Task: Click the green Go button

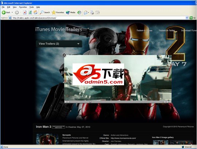Action: [193, 18]
